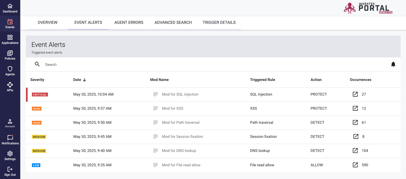Open the Mod for DNS lookup link

click(x=179, y=151)
